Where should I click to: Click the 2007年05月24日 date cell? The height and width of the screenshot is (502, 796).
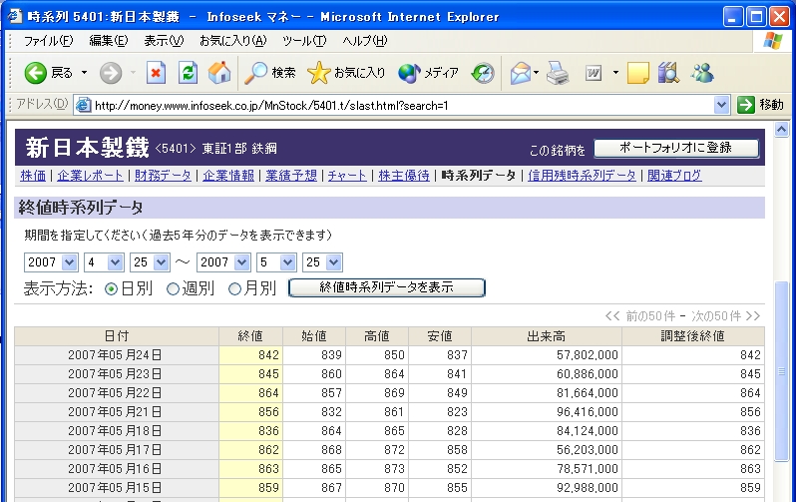click(117, 355)
